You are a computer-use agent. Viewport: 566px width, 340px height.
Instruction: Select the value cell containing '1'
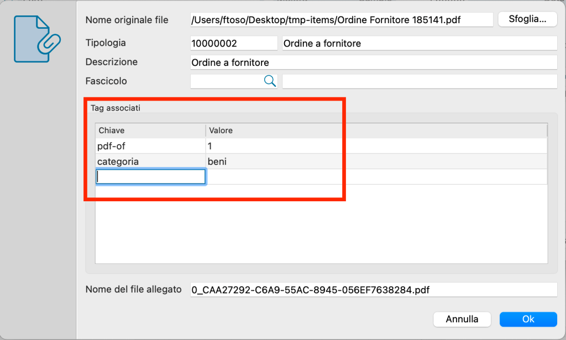pos(376,146)
